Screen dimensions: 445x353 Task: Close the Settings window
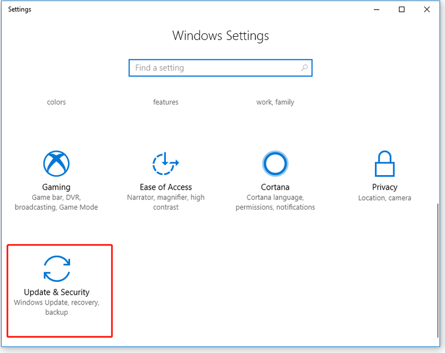coord(427,9)
